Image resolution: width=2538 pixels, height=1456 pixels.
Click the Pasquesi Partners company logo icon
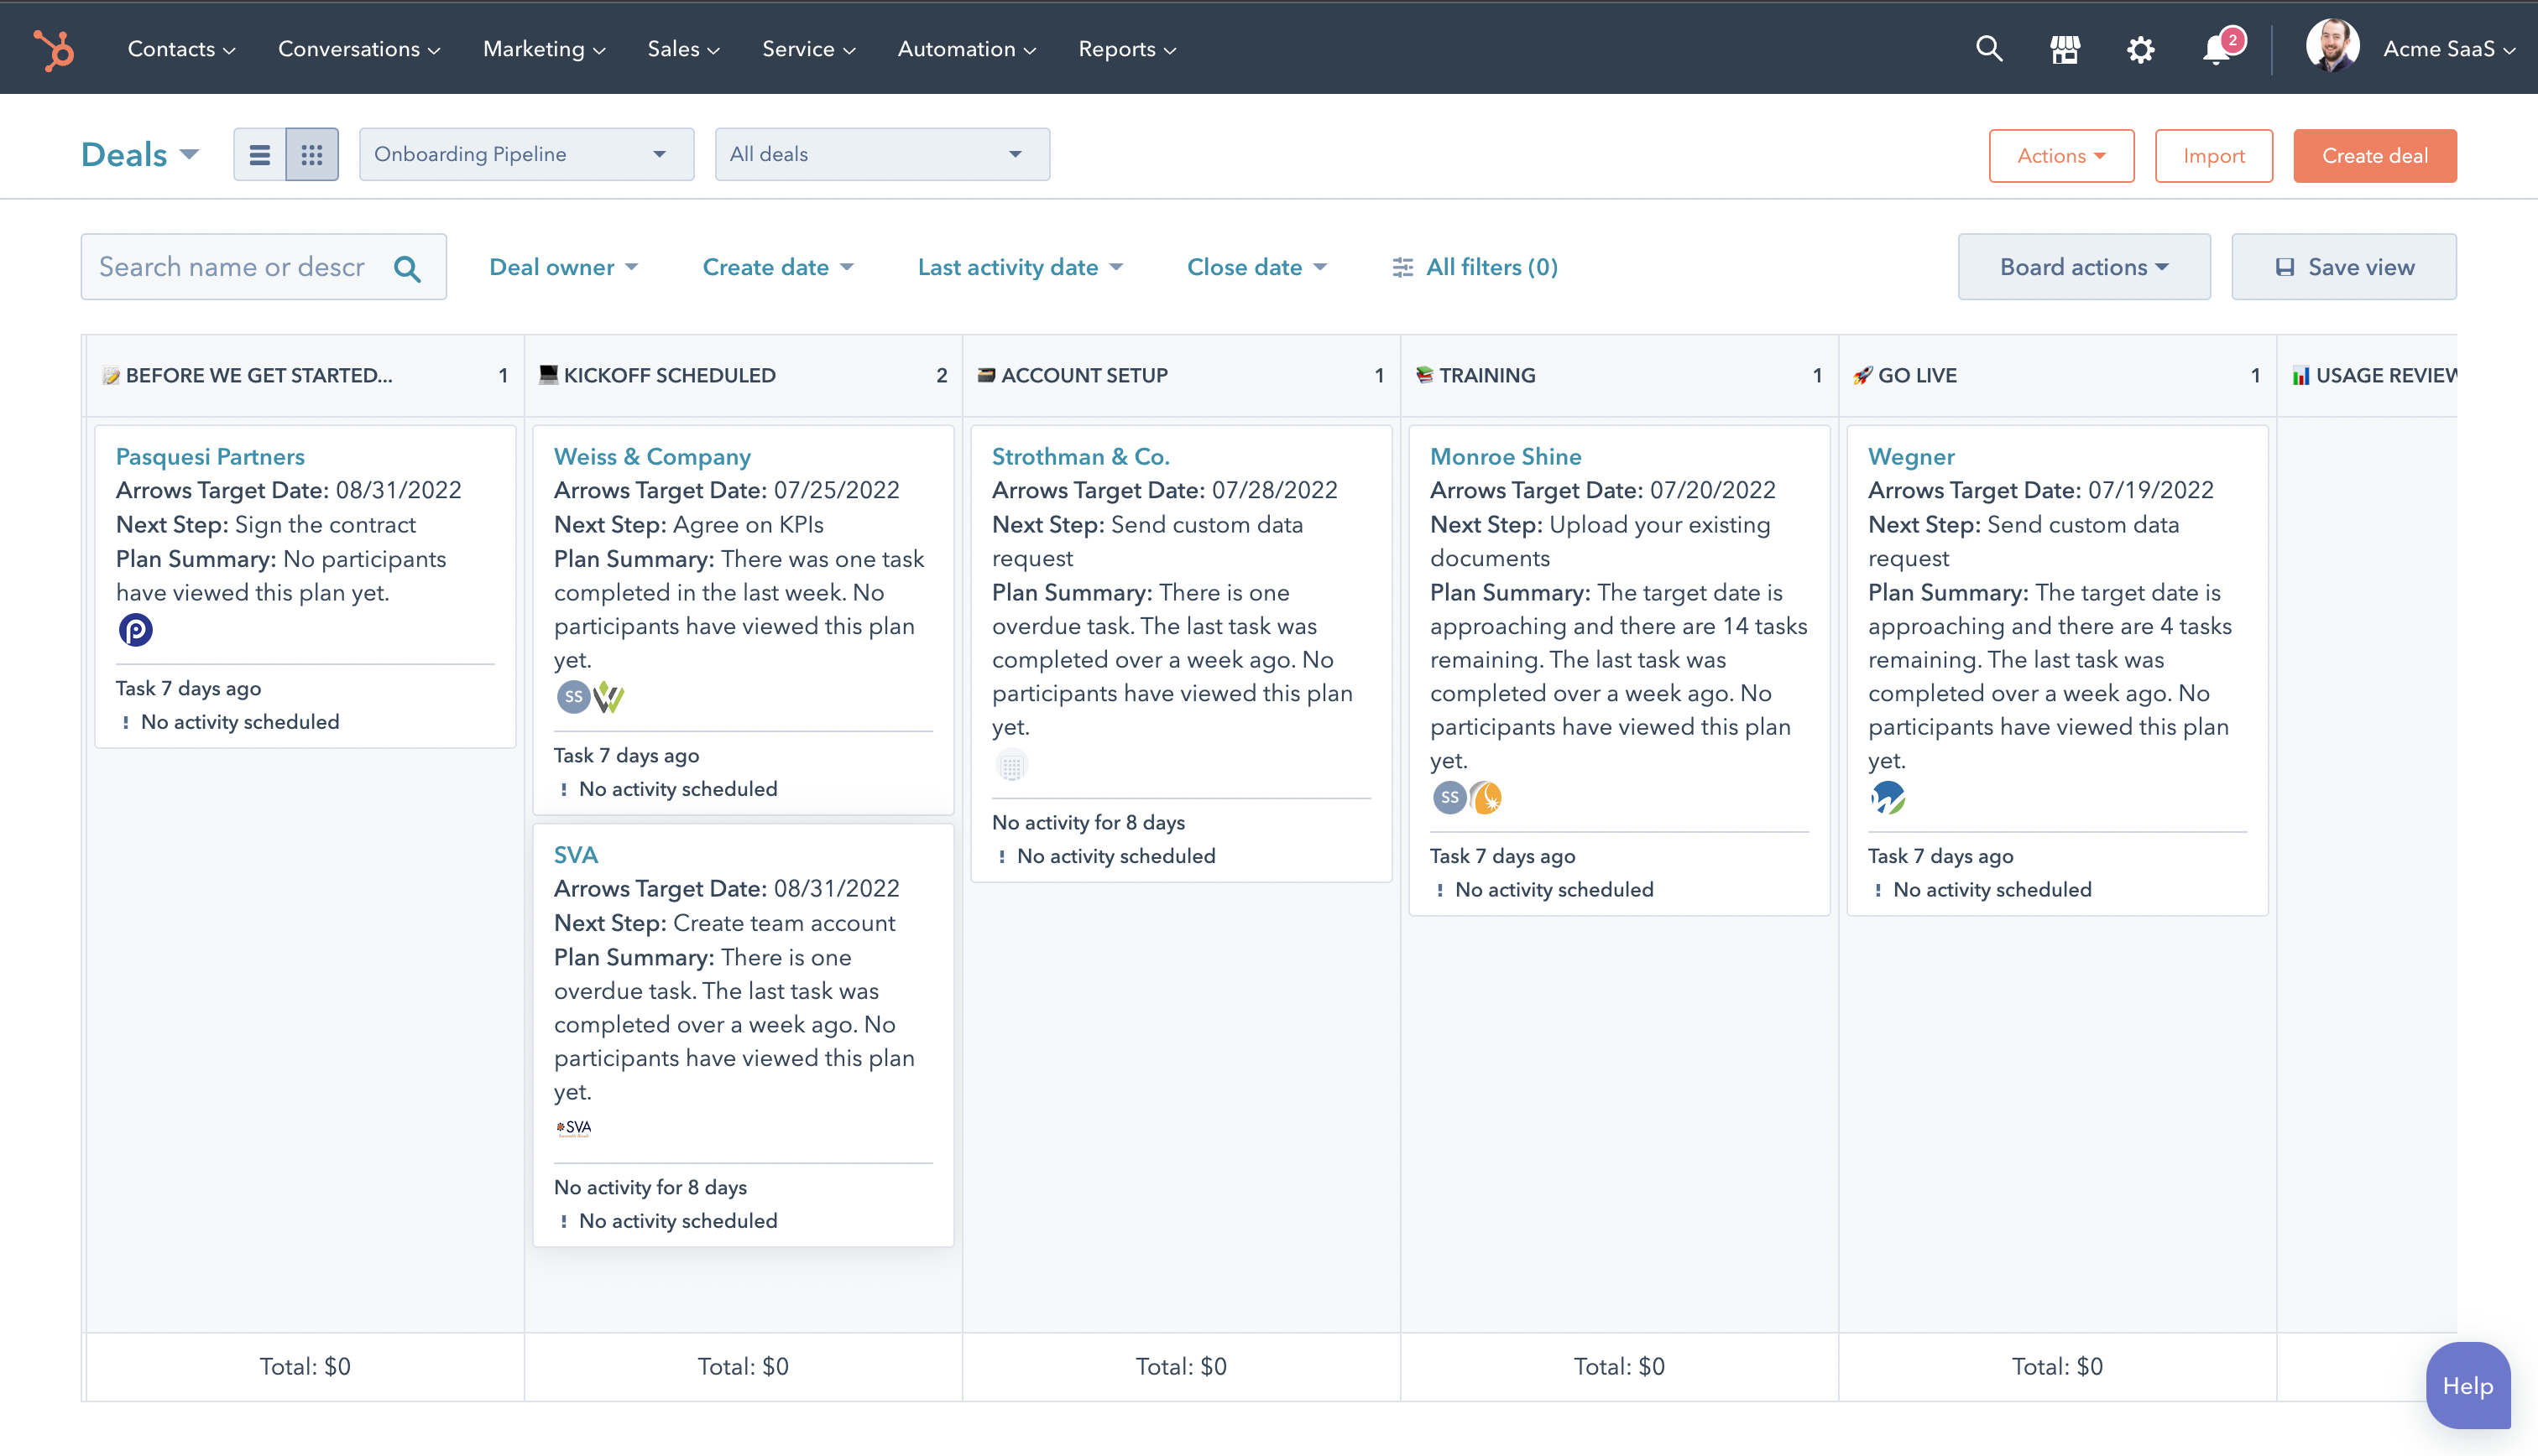coord(135,630)
